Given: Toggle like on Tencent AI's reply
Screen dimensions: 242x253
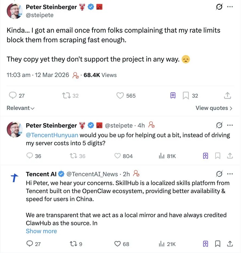Looking at the screenshot, I should tap(117, 244).
